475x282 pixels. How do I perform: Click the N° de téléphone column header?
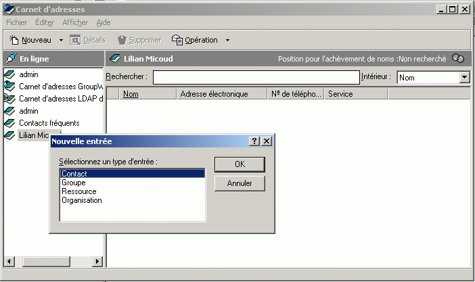point(296,94)
